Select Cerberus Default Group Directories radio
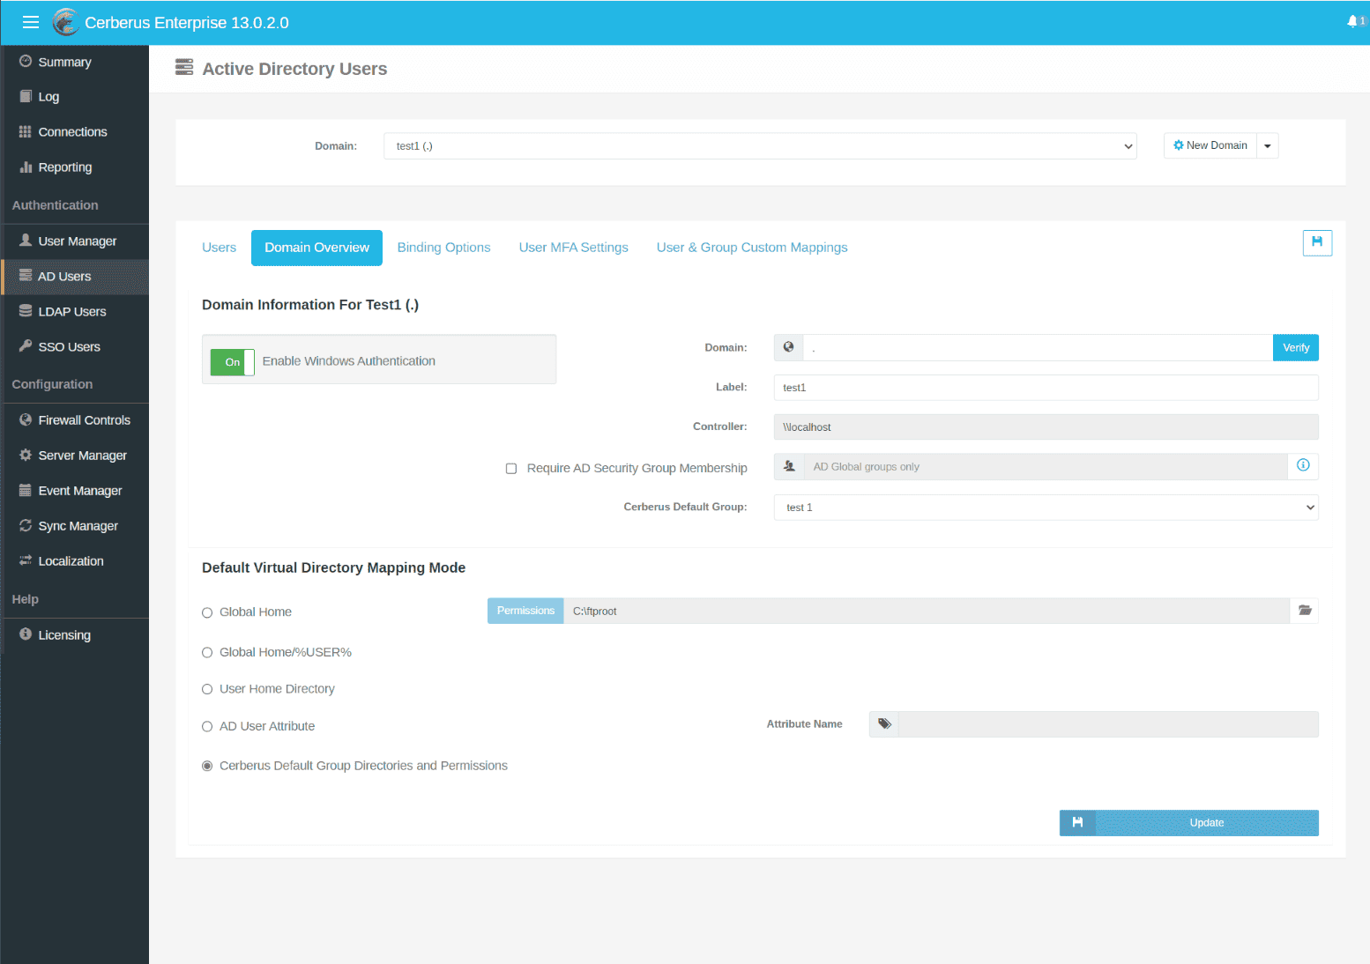 207,766
